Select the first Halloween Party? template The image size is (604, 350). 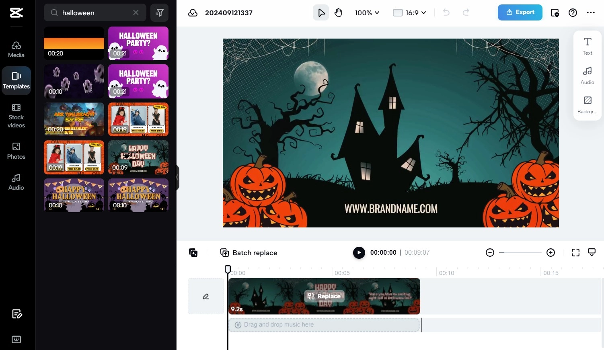(138, 43)
